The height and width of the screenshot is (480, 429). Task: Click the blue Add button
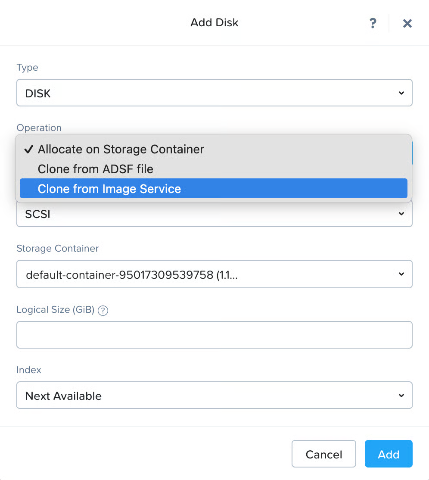pos(388,454)
